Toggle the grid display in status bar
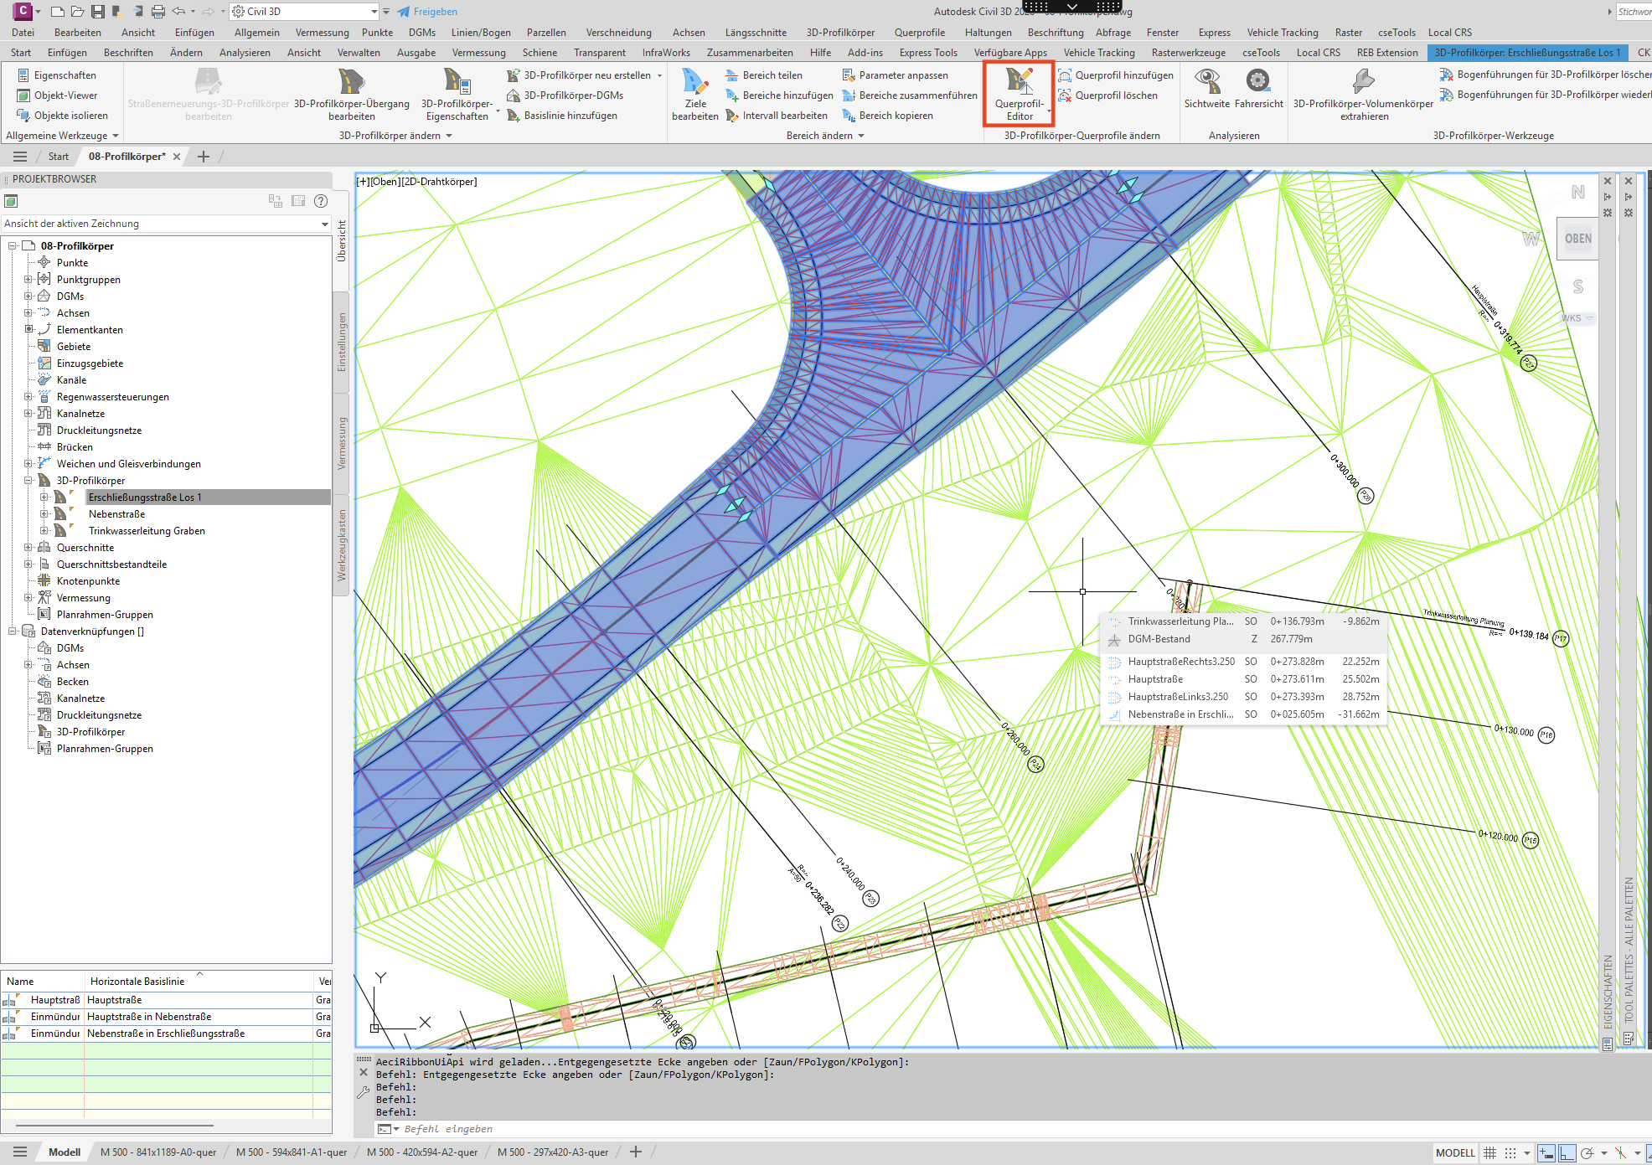Screen dimensions: 1652x1165 point(1489,1153)
